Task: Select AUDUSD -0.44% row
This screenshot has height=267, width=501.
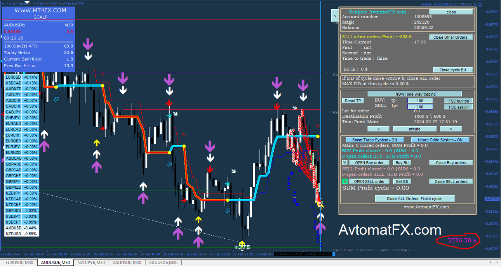Action: click(21, 228)
